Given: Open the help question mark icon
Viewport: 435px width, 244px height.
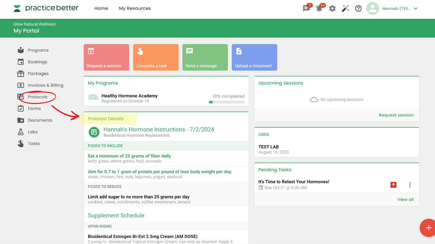Looking at the screenshot, I should tap(358, 9).
